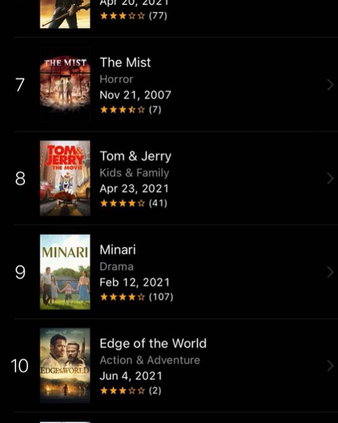Screen dimensions: 338x423
Task: Open The Mist movie poster thumbnail
Action: tap(65, 84)
